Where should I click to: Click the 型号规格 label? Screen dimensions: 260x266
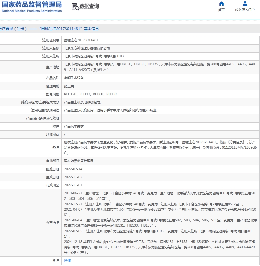(x=52, y=94)
